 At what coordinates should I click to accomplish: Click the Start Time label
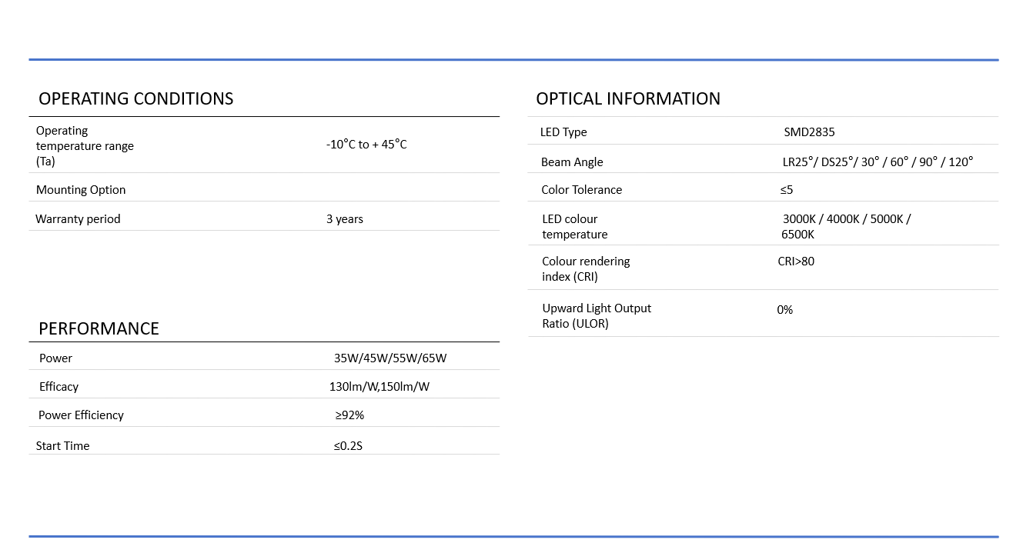[62, 446]
